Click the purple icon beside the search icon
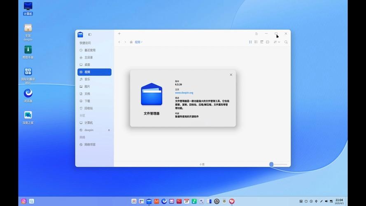366x206 pixels. click(x=24, y=201)
